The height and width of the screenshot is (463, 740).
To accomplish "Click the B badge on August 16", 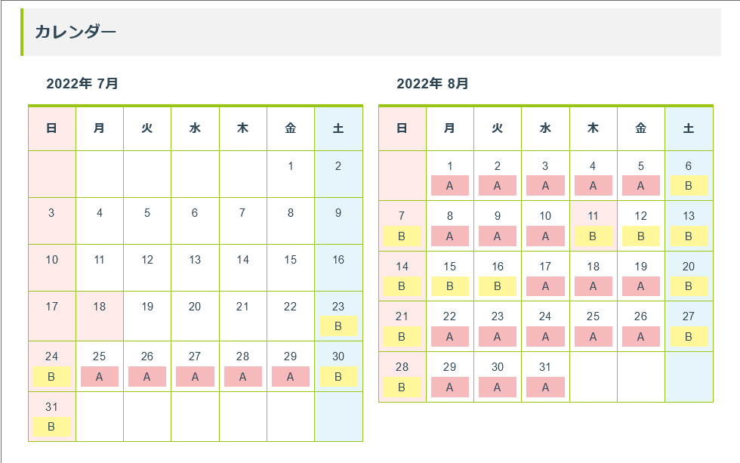I will (497, 286).
